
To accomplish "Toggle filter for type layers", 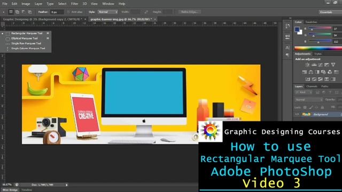I will pos(330,92).
